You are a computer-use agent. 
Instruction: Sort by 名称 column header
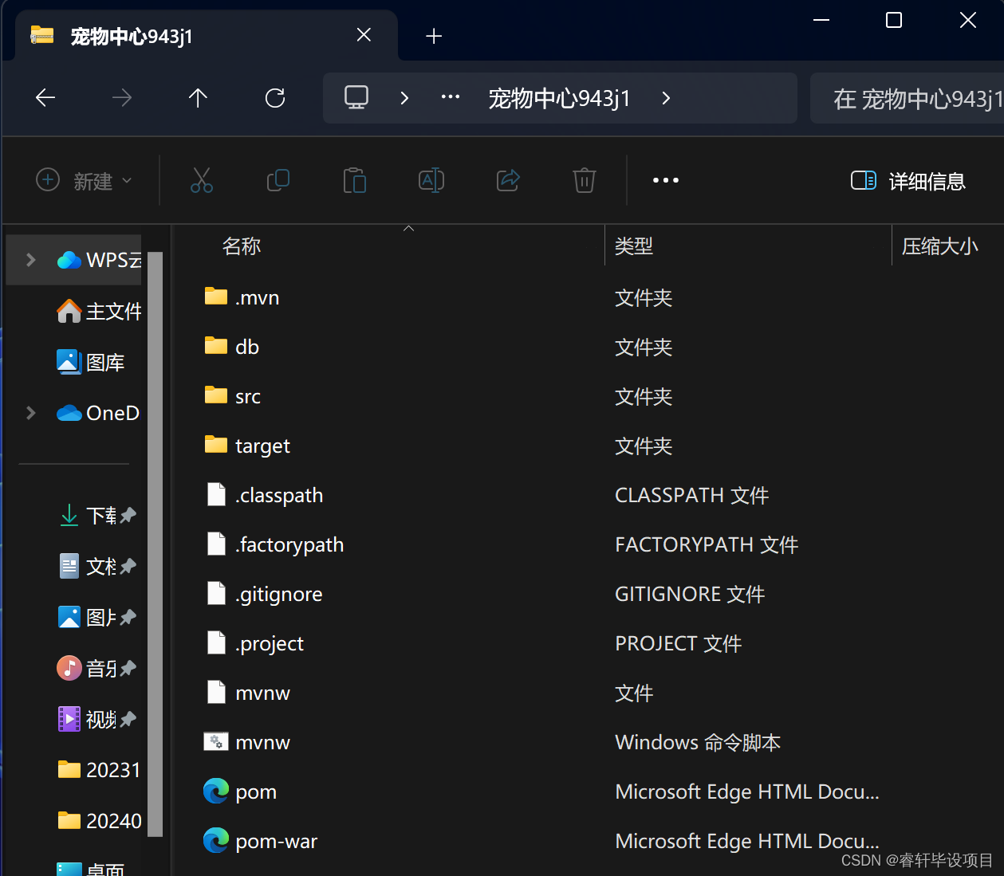coord(242,246)
